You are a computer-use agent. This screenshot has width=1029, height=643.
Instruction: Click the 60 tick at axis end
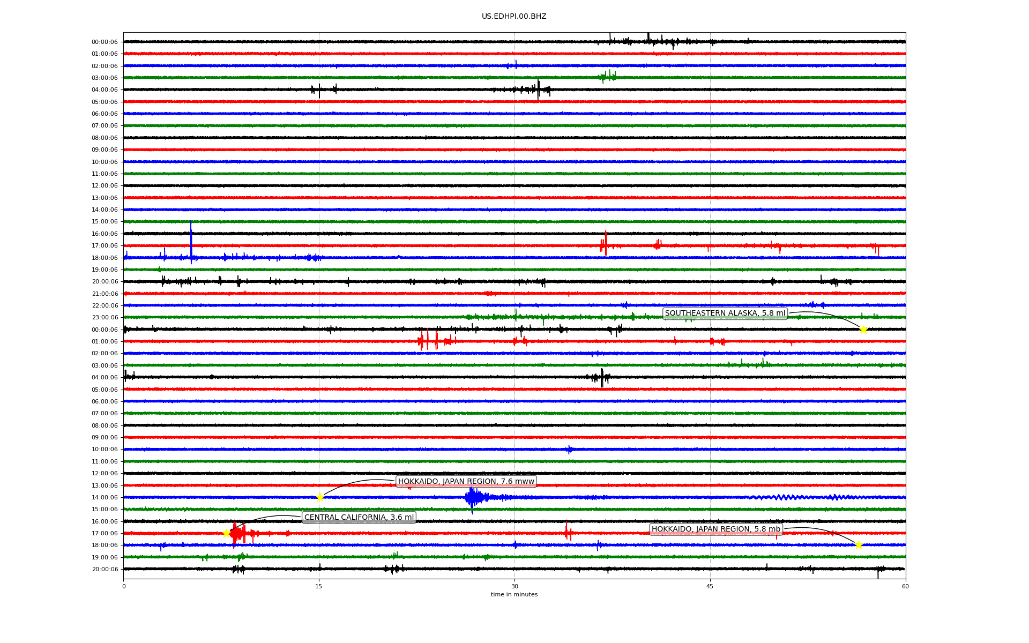click(905, 586)
